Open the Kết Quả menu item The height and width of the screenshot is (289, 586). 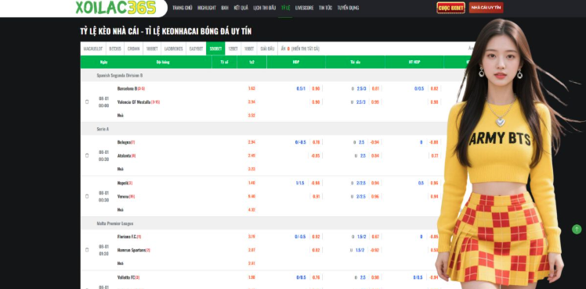pos(241,8)
